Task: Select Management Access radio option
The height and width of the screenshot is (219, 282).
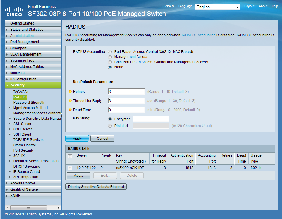Action: 110,57
